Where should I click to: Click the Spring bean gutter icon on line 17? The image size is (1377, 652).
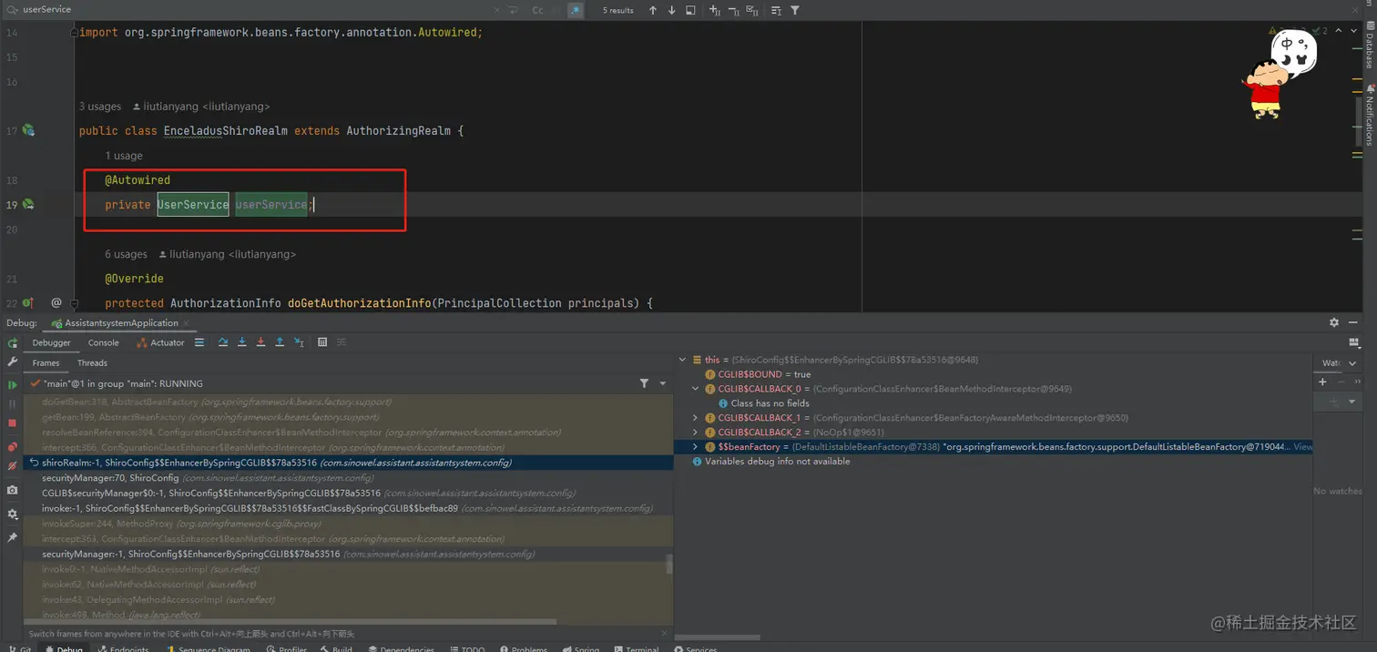click(28, 131)
